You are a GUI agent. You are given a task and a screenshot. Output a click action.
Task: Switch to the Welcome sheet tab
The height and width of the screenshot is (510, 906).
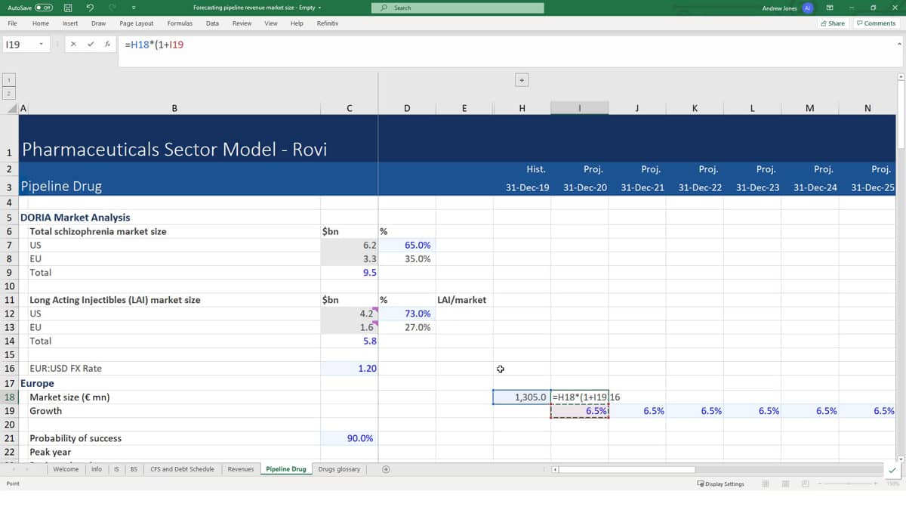tap(66, 469)
